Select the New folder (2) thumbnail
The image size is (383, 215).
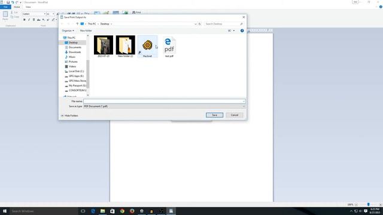point(125,47)
